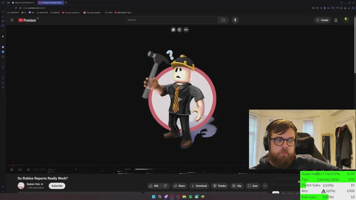
Task: Open Instagram in browser sidebar
Action: pos(3,56)
